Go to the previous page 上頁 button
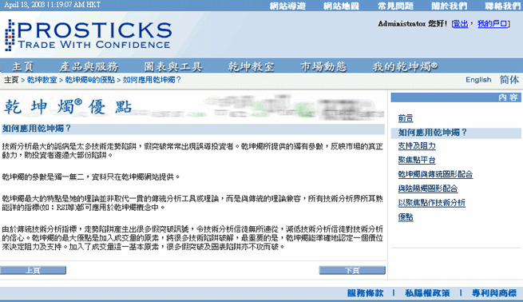This screenshot has height=302, width=523. pos(33,270)
